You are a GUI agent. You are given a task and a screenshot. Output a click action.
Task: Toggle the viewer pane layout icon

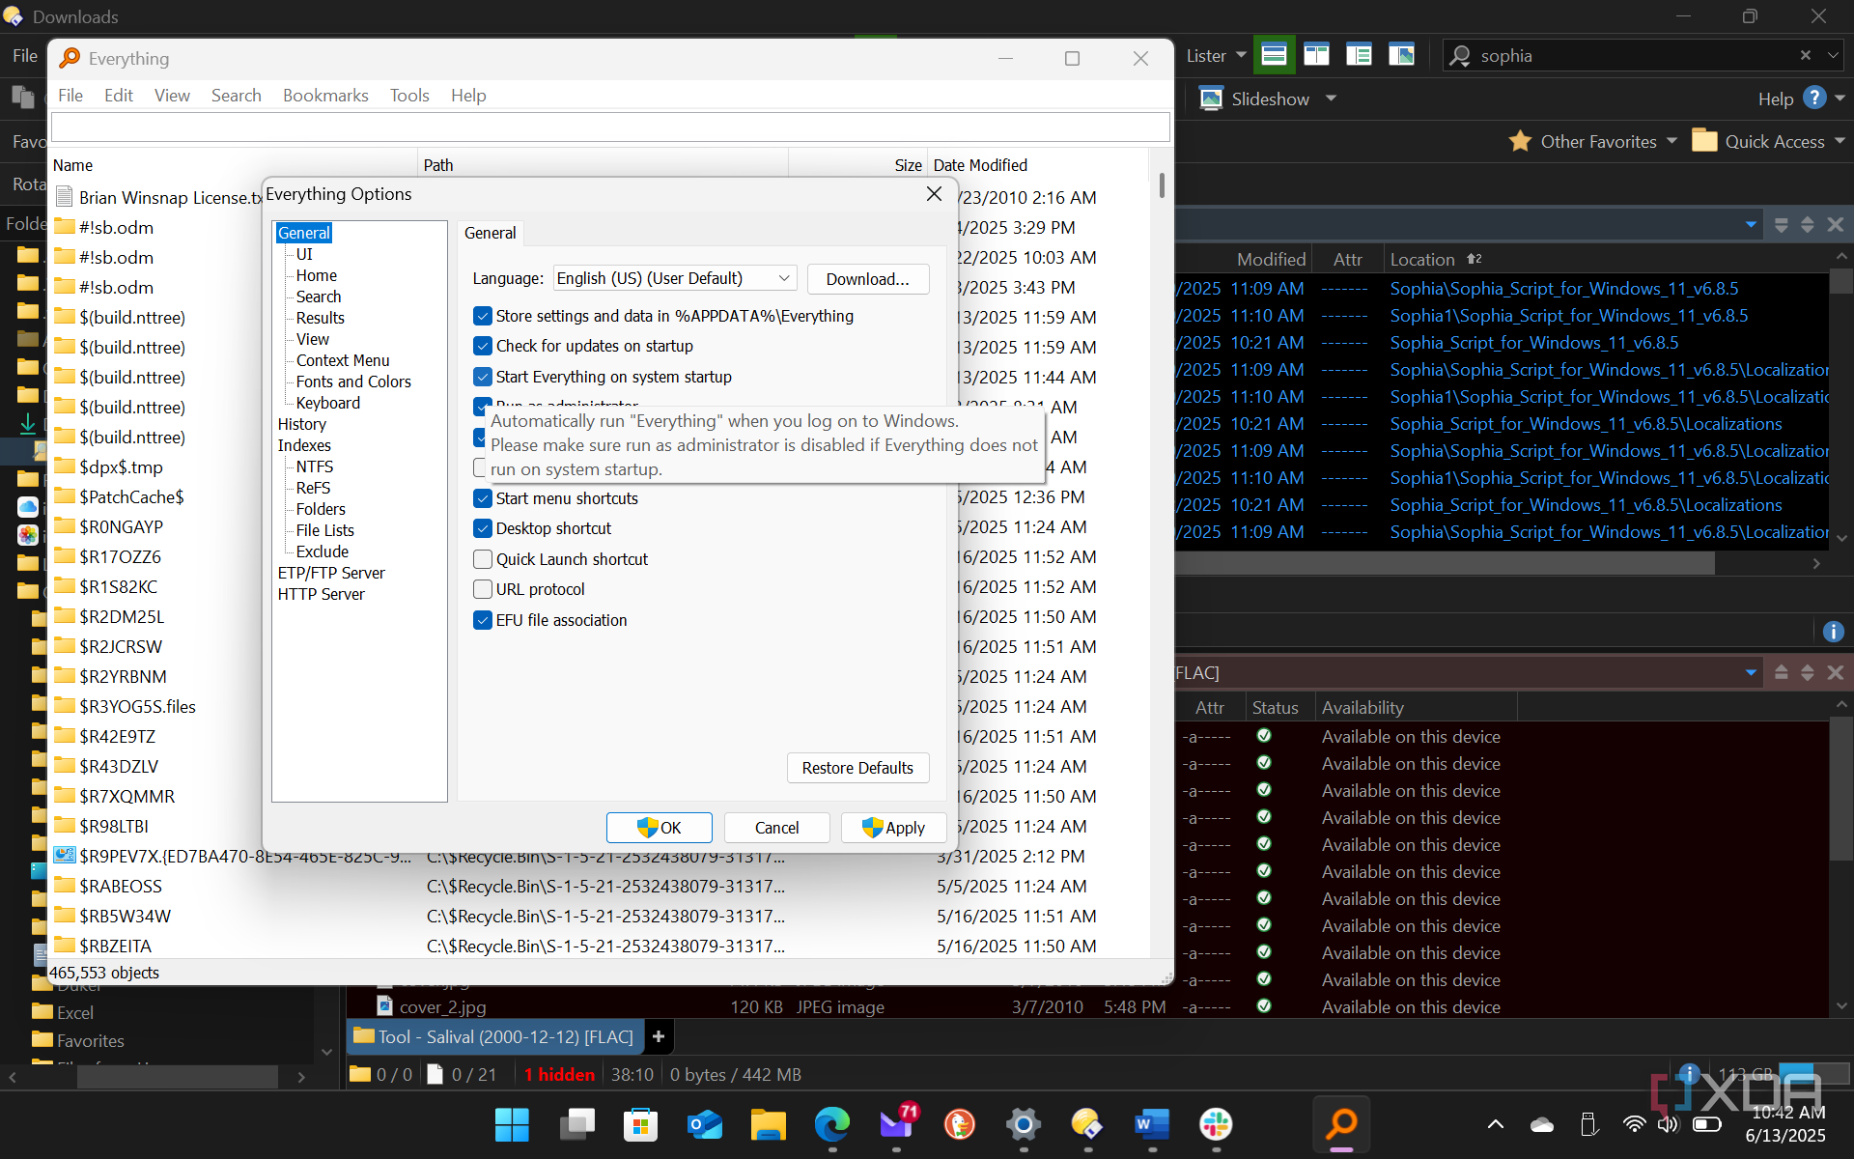click(1401, 55)
